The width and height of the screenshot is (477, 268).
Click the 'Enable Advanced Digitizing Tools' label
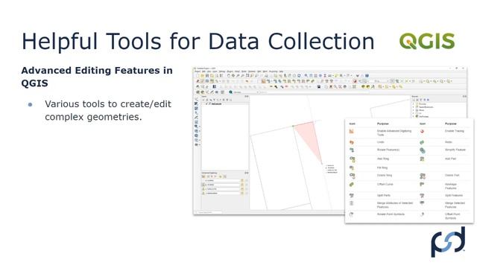pos(394,133)
